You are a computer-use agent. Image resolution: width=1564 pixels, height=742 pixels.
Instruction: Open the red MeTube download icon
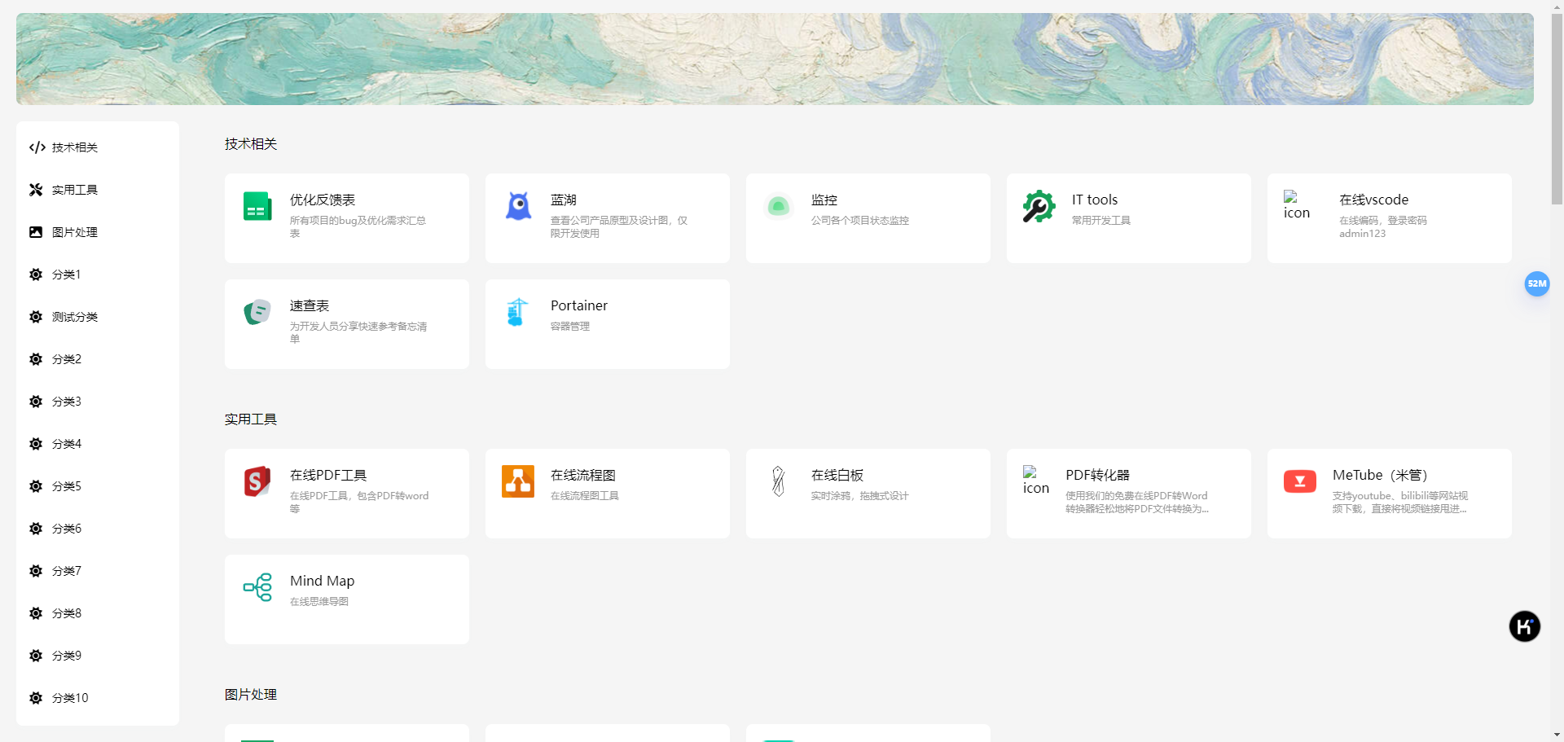1299,481
